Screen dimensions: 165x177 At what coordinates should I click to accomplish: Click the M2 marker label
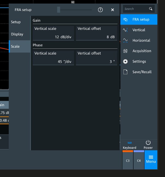(x=73, y=2)
